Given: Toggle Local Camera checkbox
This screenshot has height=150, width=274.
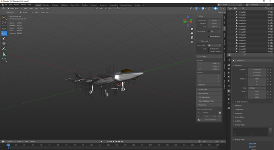Looking at the screenshot, I should [208, 32].
